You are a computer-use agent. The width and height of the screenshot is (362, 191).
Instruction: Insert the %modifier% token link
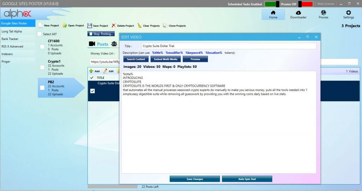[174, 53]
